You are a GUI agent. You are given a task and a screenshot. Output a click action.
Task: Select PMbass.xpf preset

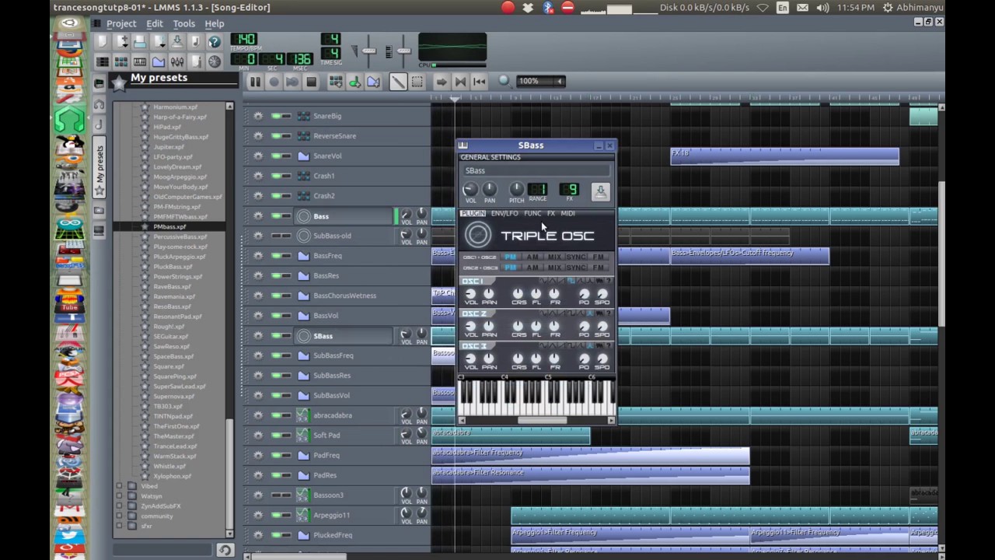tap(169, 226)
